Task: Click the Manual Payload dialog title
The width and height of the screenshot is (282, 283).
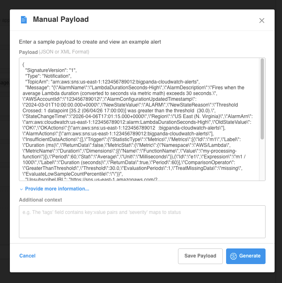Action: pyautogui.click(x=60, y=19)
